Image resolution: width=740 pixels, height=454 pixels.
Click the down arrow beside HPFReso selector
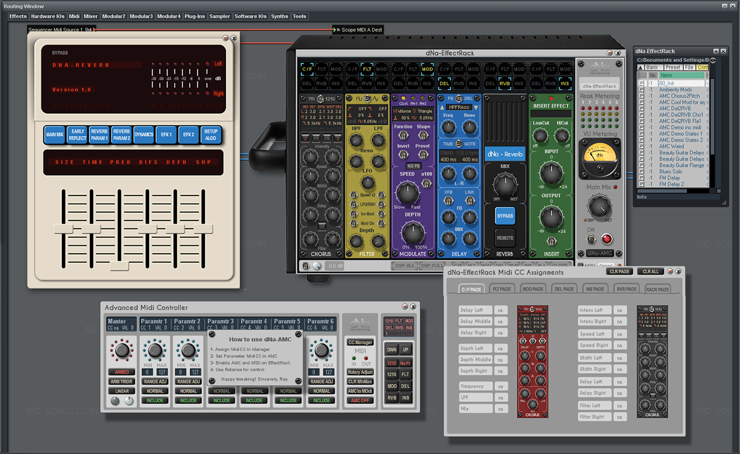coord(476,108)
